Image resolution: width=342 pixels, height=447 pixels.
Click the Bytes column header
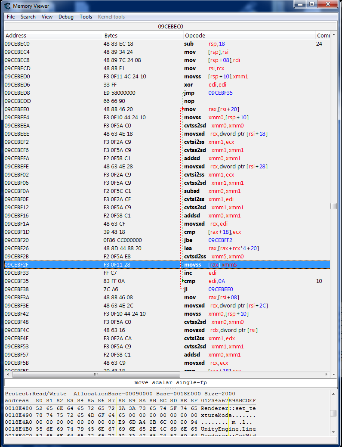point(111,35)
